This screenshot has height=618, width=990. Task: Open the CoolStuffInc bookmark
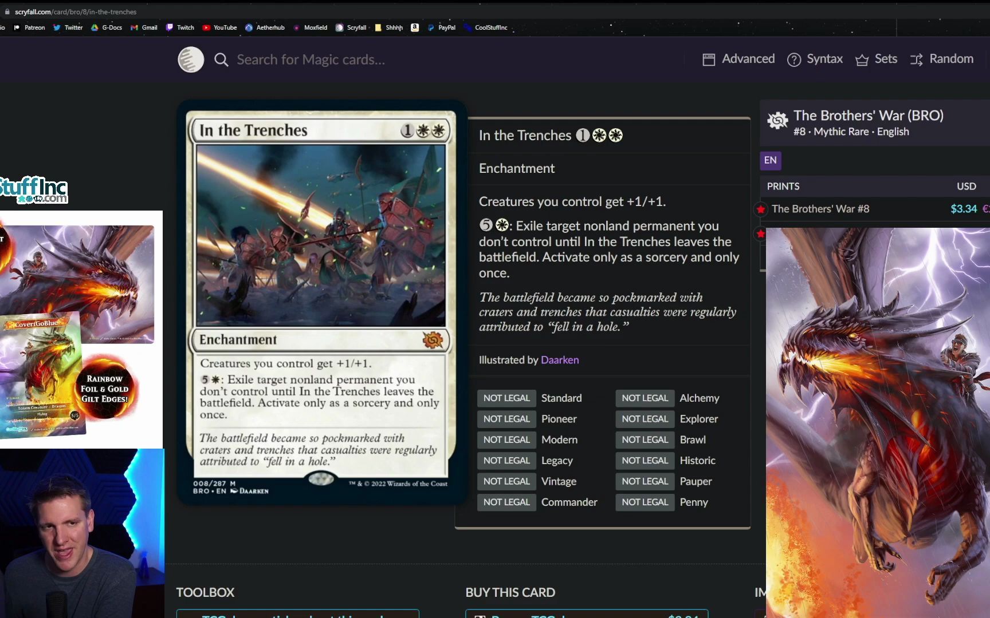point(486,27)
